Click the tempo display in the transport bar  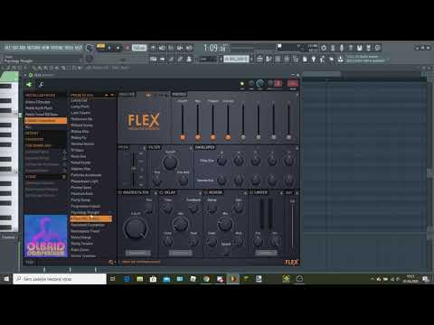(139, 48)
